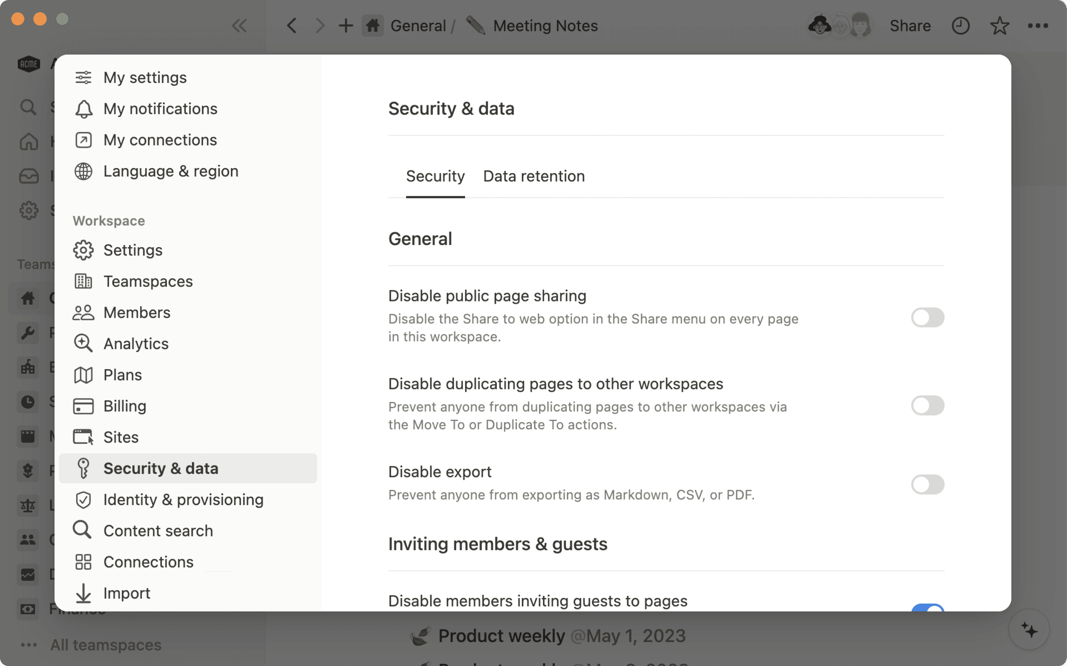Select the Teamspaces building icon

coord(83,281)
